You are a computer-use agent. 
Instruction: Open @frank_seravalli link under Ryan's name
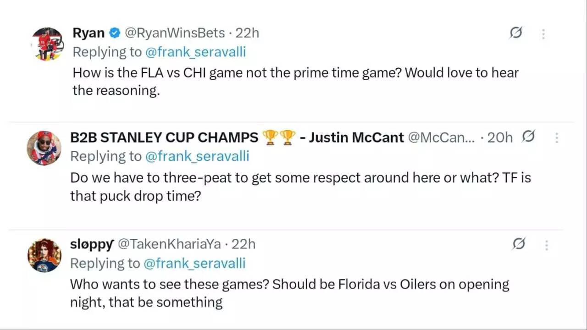click(x=195, y=52)
